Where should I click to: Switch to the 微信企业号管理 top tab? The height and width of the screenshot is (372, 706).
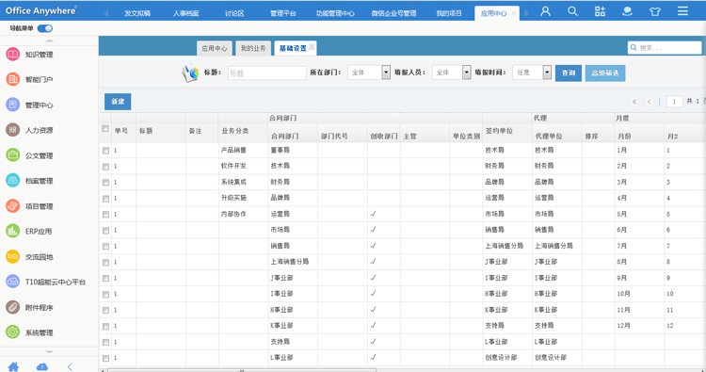(x=393, y=13)
